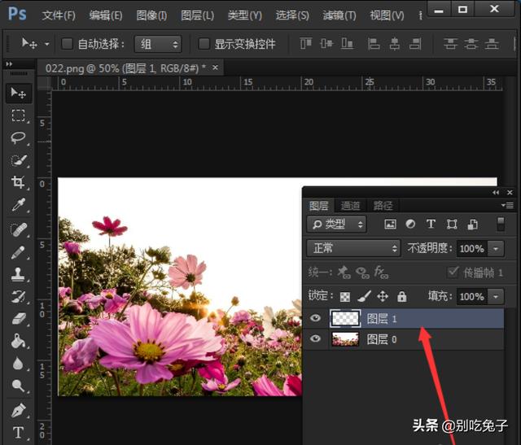Switch to the 通道 tab
This screenshot has height=445, width=521.
tap(351, 206)
